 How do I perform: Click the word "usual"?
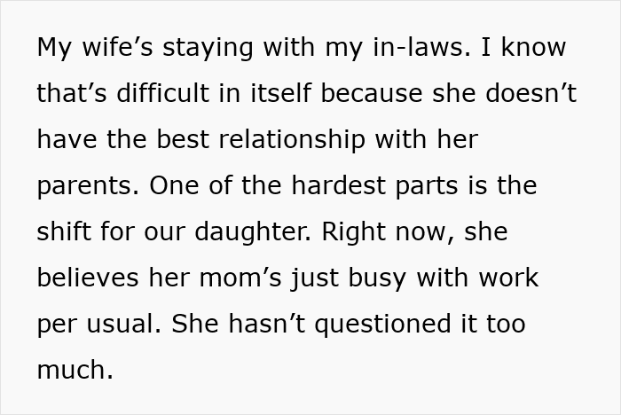coord(123,323)
